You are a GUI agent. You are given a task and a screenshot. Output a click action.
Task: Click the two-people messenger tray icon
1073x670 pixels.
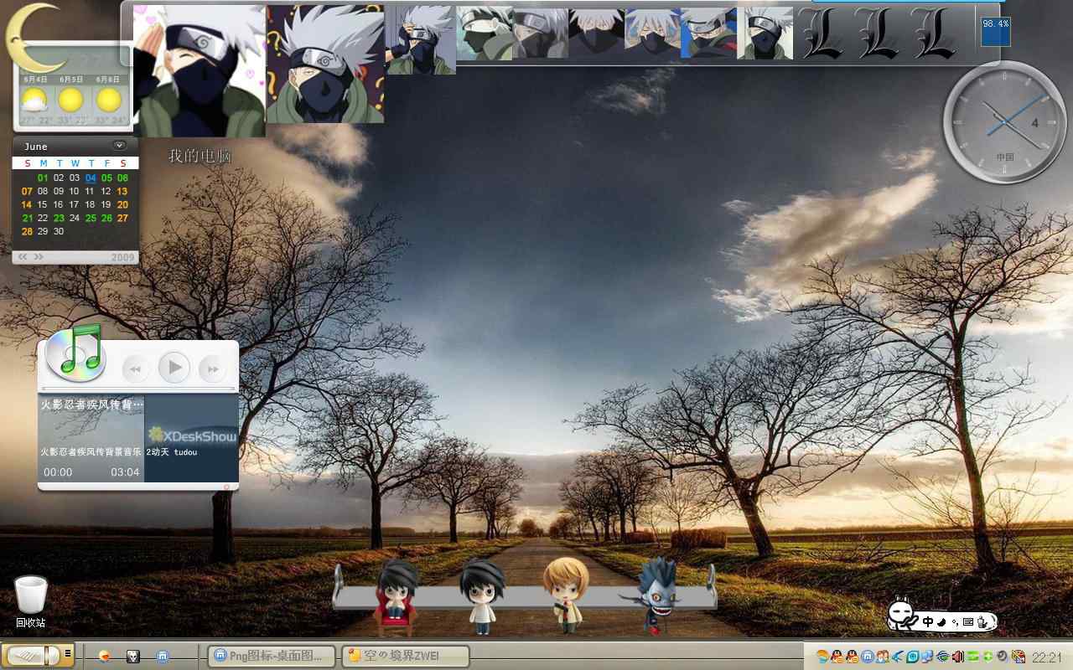coord(883,657)
